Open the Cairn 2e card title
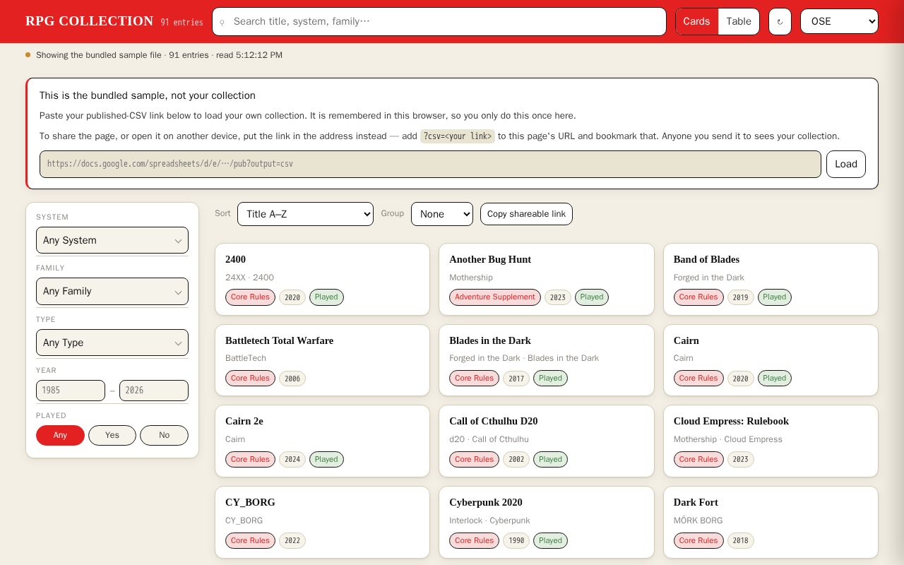Viewport: 904px width, 565px height. 244,421
